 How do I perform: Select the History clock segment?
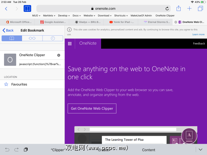pyautogui.click(x=53, y=38)
